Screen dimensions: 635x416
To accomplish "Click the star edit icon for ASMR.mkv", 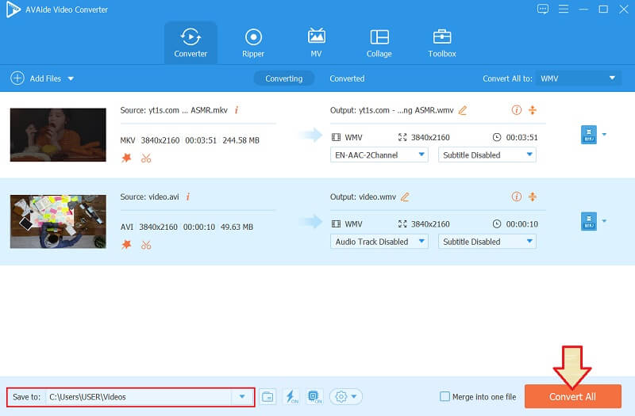I will tap(126, 158).
